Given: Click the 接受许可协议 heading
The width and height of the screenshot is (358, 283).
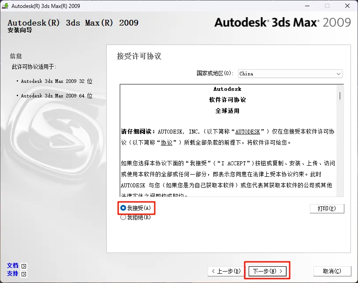Looking at the screenshot, I should (139, 56).
